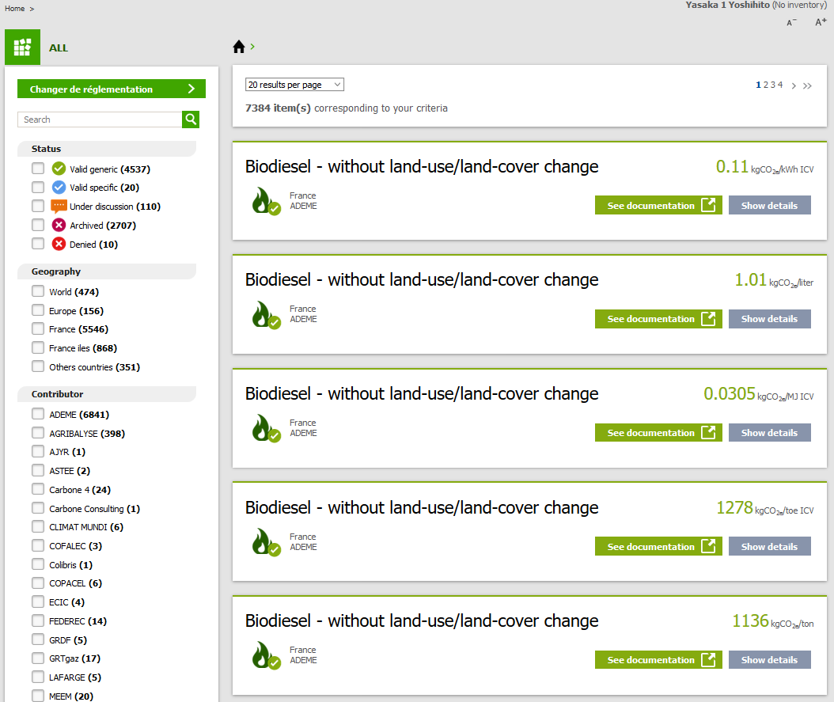Click the green search magnifier button
This screenshot has width=834, height=702.
pyautogui.click(x=191, y=120)
